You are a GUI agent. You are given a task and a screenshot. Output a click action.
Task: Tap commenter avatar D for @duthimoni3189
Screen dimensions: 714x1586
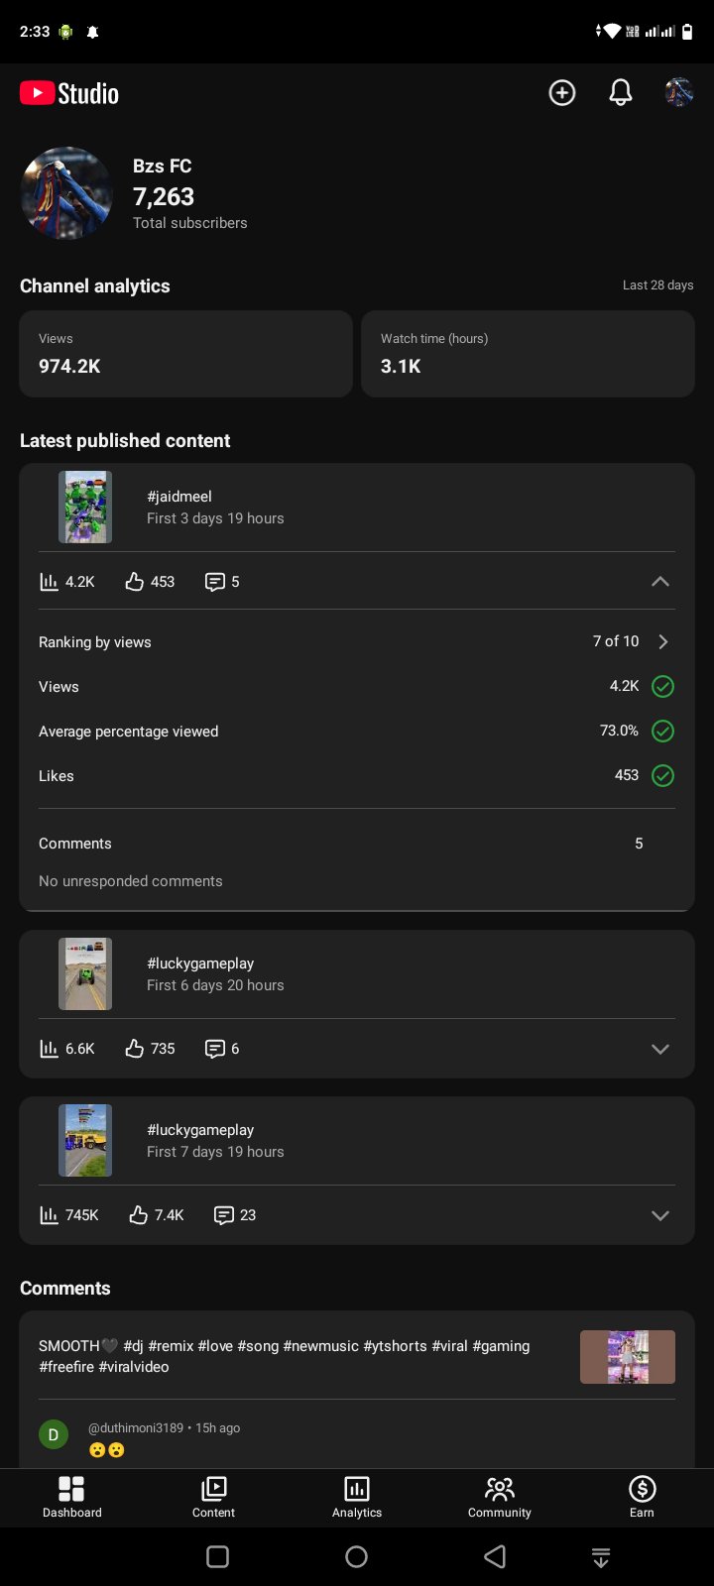pos(54,1434)
